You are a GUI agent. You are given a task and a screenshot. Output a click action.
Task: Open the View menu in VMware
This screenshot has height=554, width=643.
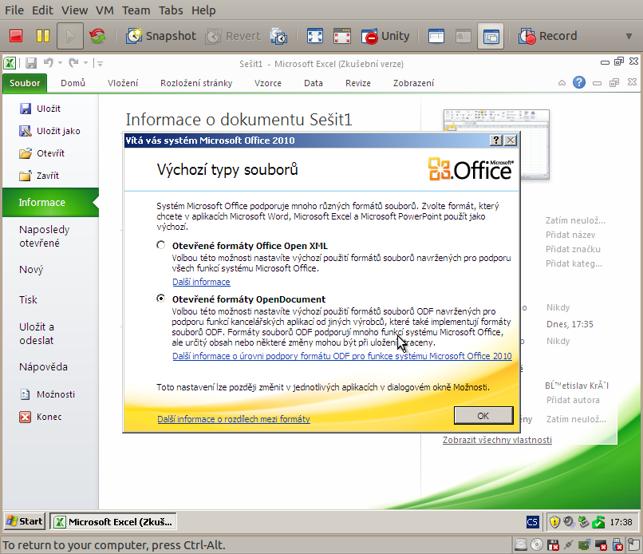tap(74, 10)
